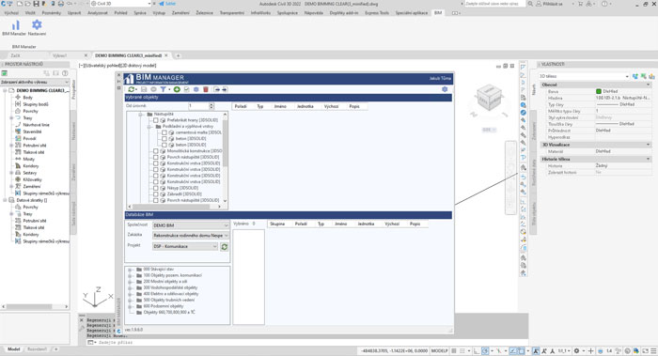Click the save icon in BIM Manager toolbar
658x356 pixels.
[x=144, y=89]
